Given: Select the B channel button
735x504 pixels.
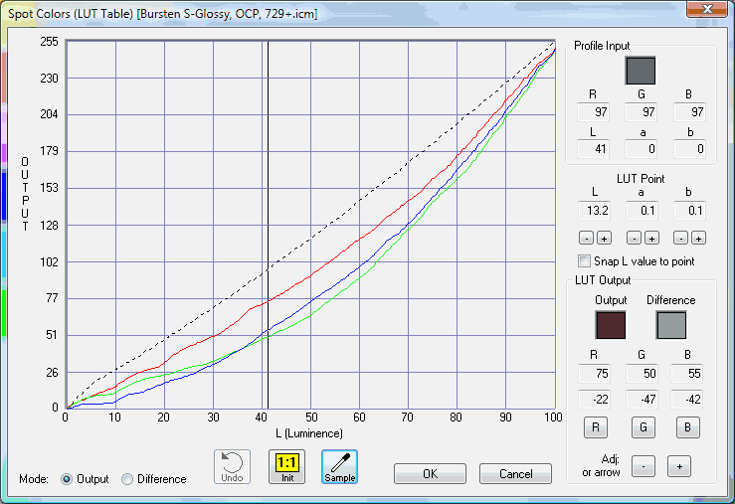Looking at the screenshot, I should point(687,427).
